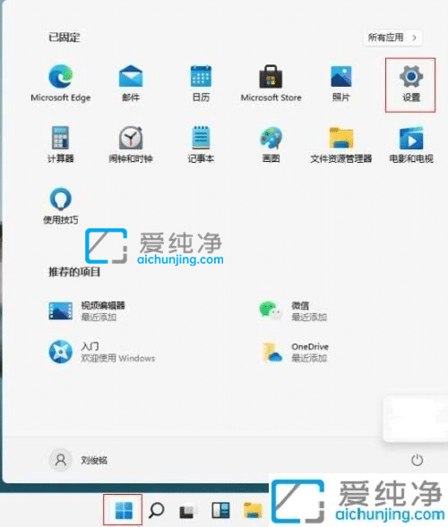The height and width of the screenshot is (527, 448).
Task: Open recommended 视频编辑器 video editor
Action: pos(87,310)
